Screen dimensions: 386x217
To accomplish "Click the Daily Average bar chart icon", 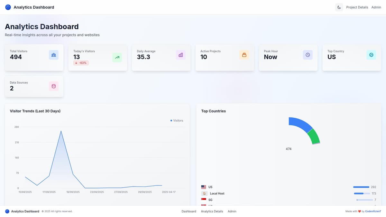I will pyautogui.click(x=180, y=55).
